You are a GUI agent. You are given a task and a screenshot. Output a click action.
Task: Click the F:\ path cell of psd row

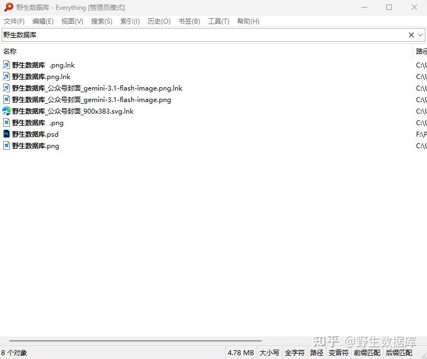coord(421,134)
